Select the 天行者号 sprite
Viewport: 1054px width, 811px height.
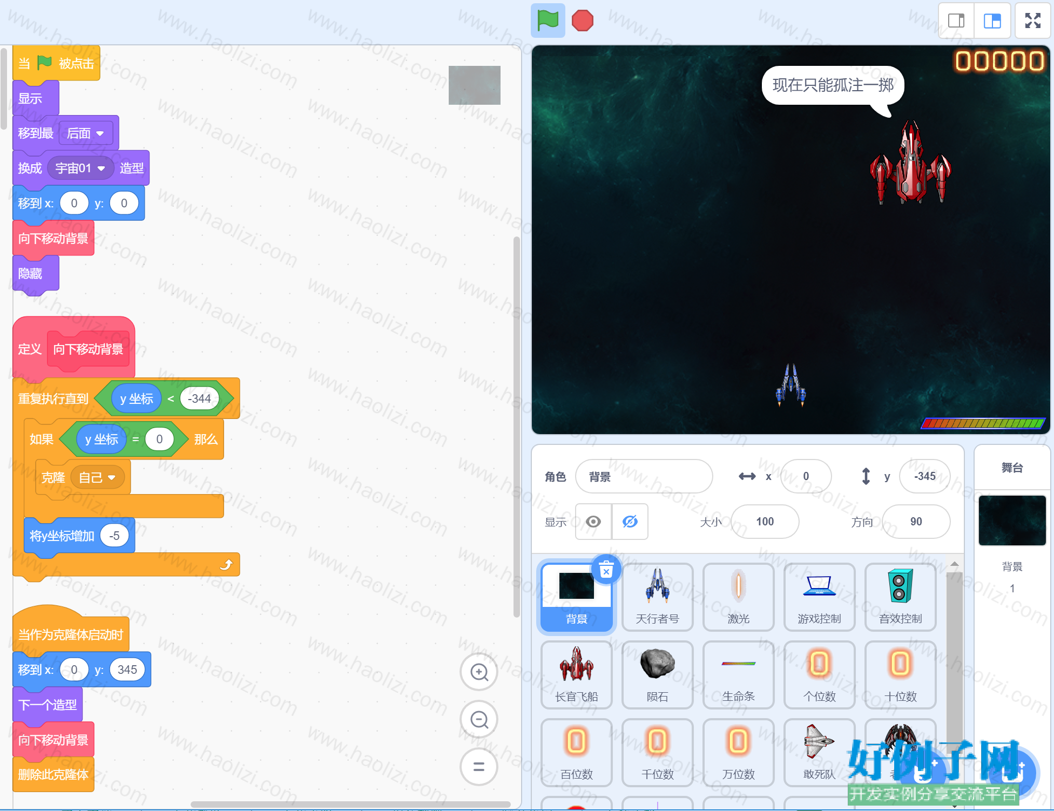point(657,597)
